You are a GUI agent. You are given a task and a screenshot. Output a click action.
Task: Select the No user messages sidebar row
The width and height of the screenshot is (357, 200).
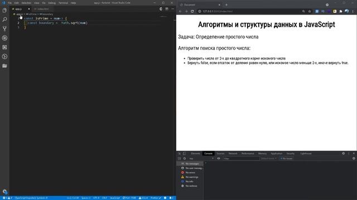(190, 168)
